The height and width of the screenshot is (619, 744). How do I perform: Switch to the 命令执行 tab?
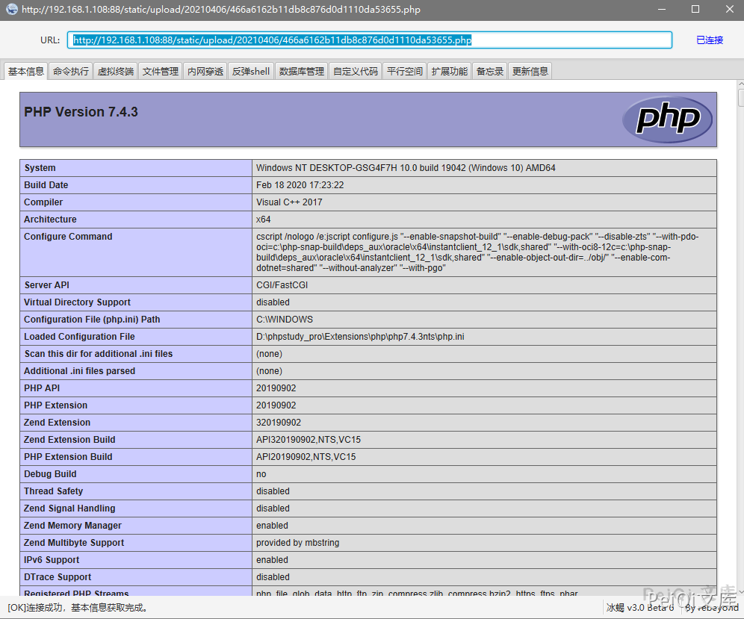(x=71, y=71)
